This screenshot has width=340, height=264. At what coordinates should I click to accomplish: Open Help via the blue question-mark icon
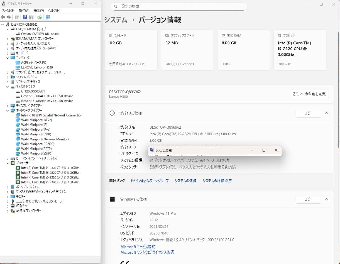pyautogui.click(x=25, y=17)
